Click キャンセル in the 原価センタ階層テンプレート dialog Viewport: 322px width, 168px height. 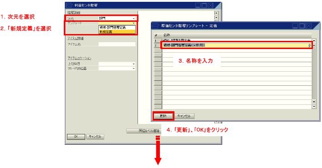tap(184, 116)
